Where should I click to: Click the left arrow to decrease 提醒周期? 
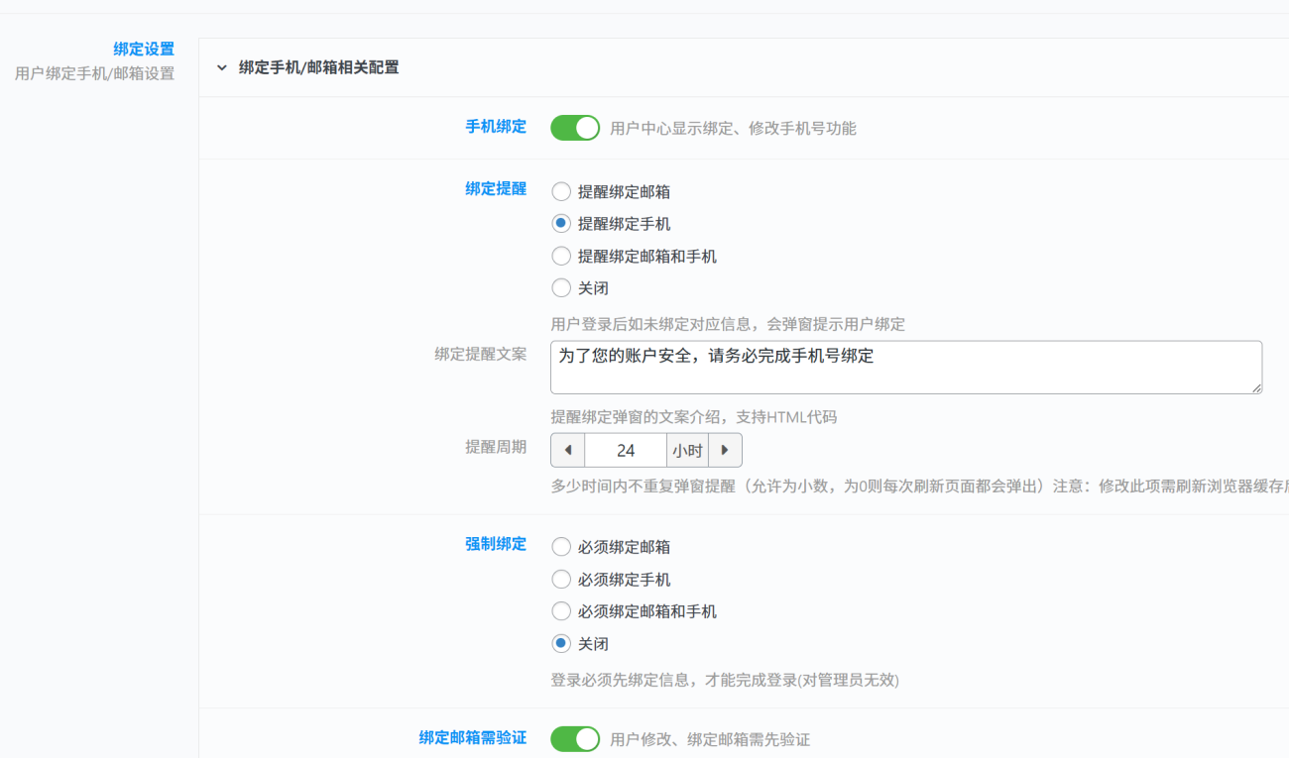568,450
